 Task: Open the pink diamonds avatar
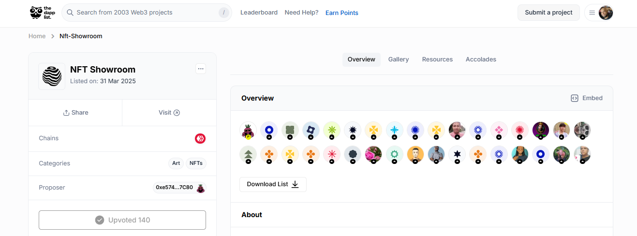pyautogui.click(x=499, y=130)
